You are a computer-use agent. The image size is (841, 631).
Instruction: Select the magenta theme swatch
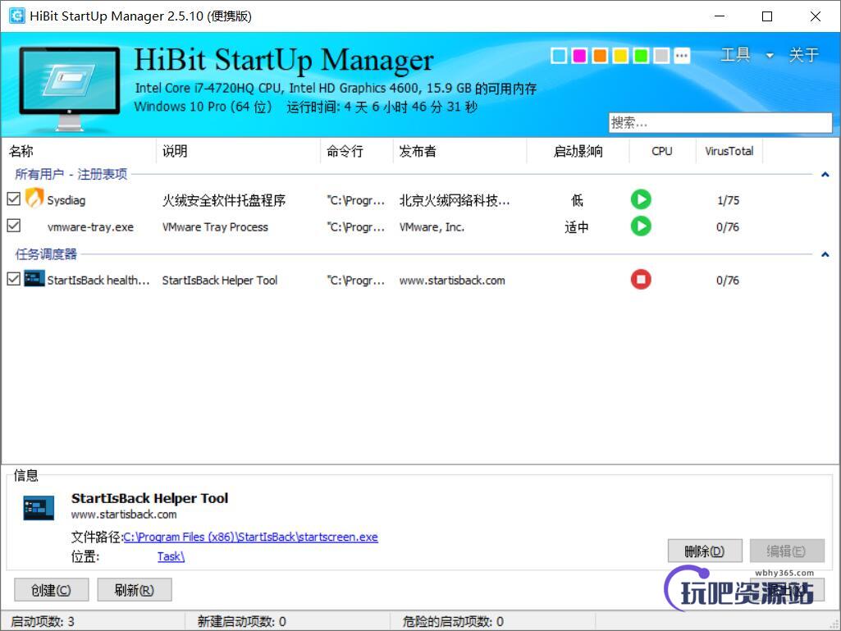pos(579,55)
